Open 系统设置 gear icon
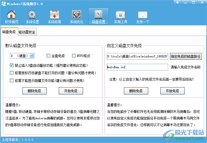The width and height of the screenshot is (207, 143). coord(32,17)
